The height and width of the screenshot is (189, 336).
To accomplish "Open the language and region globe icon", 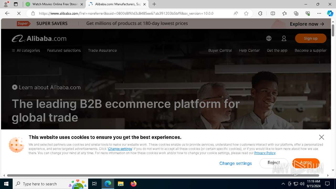I will [x=269, y=38].
